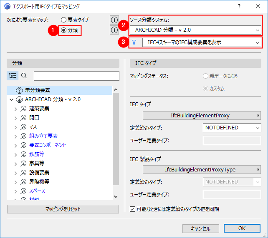Click the info icon next to 分類
Viewport: 268px width, 238px height.
(x=114, y=30)
